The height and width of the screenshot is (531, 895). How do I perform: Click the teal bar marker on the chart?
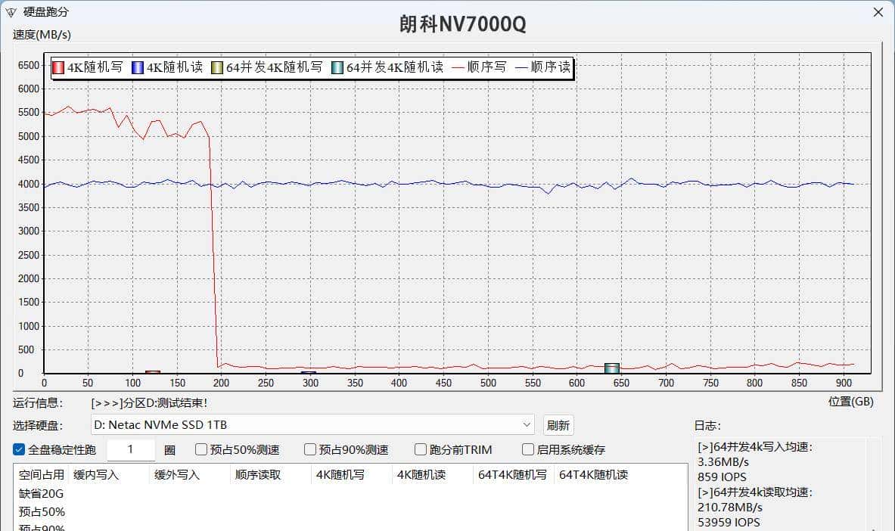612,368
